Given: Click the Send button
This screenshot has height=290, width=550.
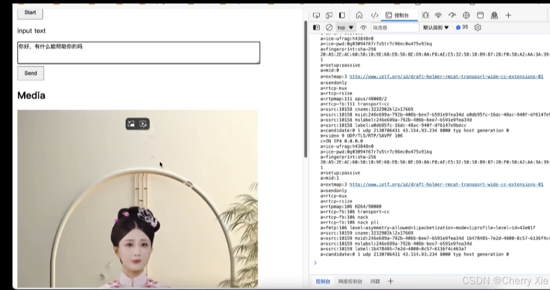Looking at the screenshot, I should pyautogui.click(x=31, y=73).
